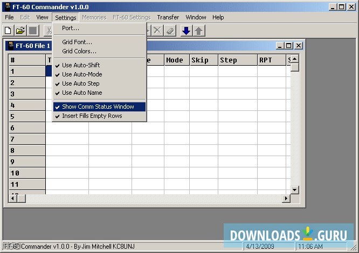Click the horizontal scrollbar thumb
Image resolution: width=359 pixels, height=253 pixels.
(x=22, y=198)
